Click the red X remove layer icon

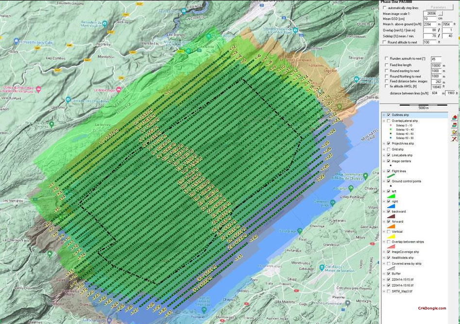(x=454, y=138)
